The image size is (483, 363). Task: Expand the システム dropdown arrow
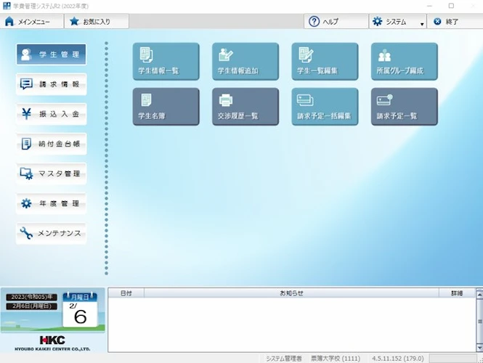tap(422, 24)
